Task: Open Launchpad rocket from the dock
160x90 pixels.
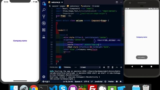Action: pyautogui.click(x=24, y=87)
